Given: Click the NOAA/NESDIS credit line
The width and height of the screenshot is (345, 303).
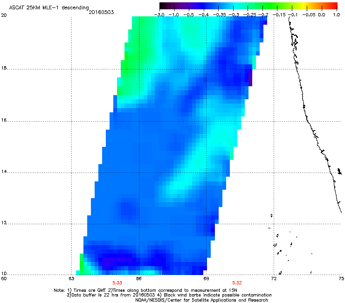Looking at the screenshot, I should 201,300.
